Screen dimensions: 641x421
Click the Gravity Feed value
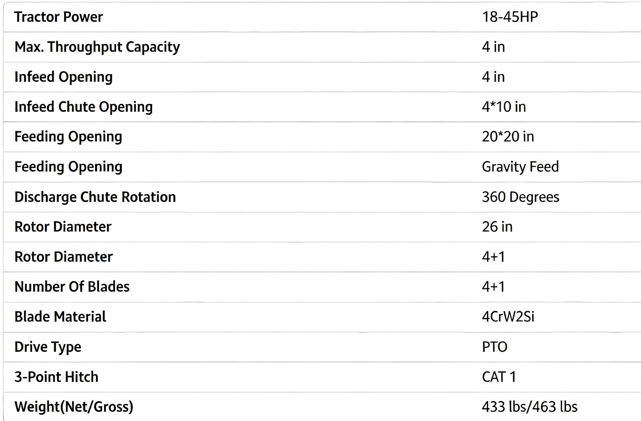(x=520, y=166)
